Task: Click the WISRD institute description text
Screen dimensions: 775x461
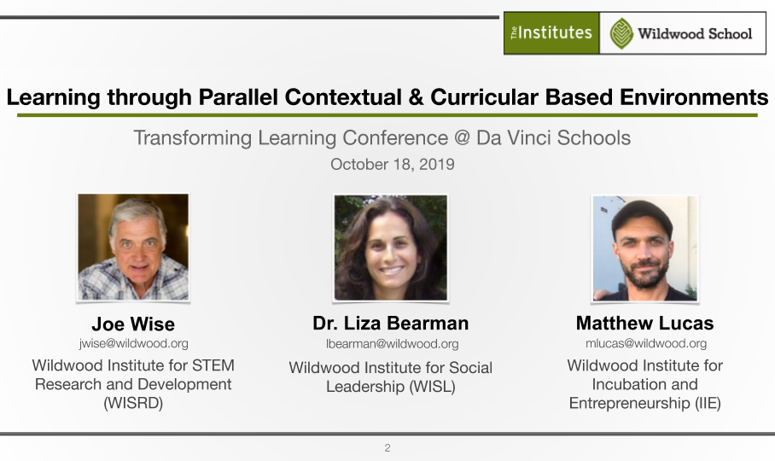Action: pos(133,384)
